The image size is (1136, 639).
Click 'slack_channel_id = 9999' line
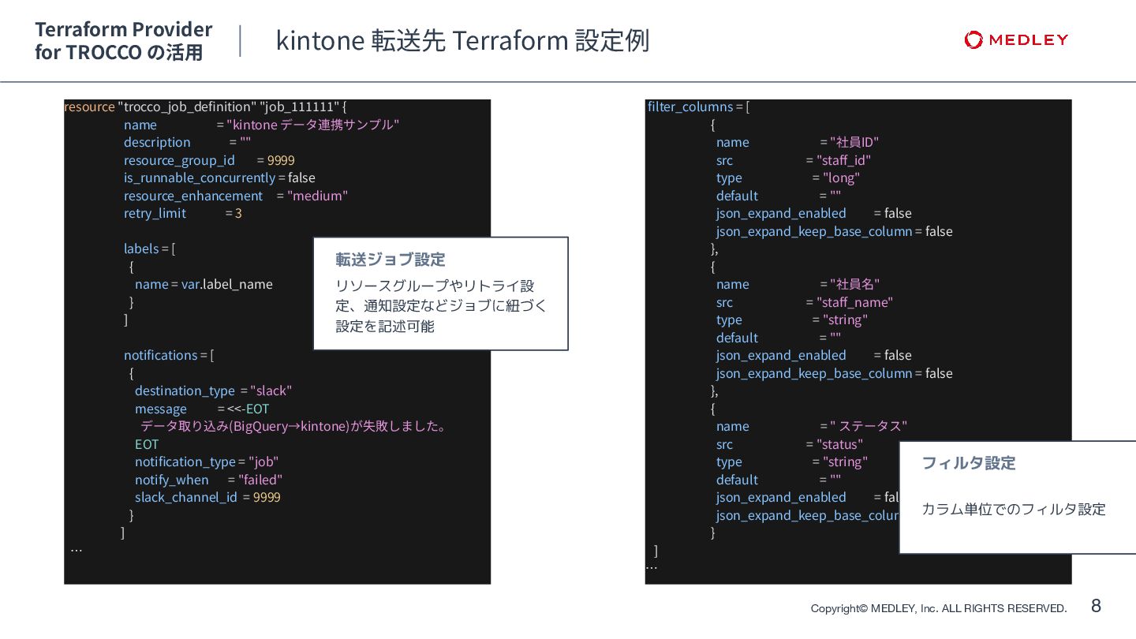(x=207, y=497)
